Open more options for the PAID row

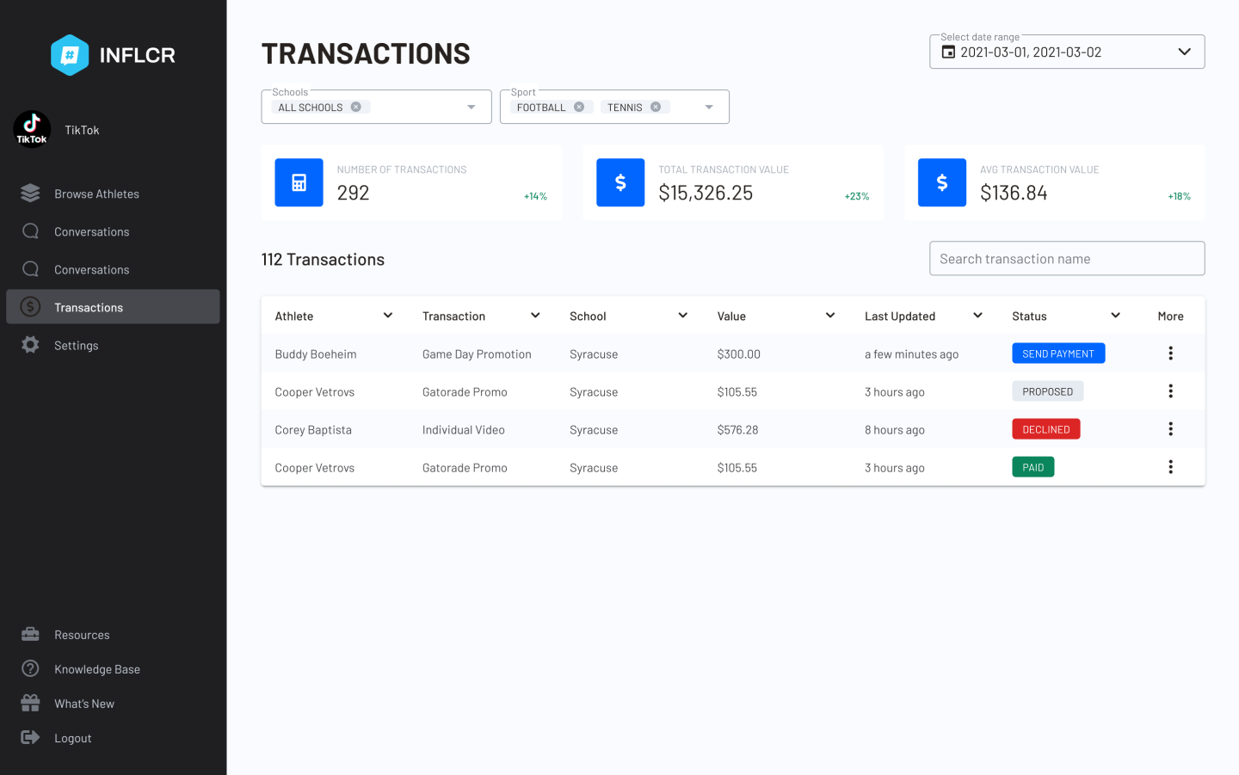coord(1170,467)
